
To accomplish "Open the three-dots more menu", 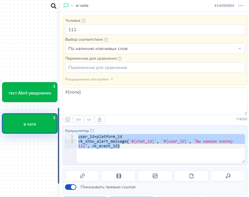I will (241, 6).
